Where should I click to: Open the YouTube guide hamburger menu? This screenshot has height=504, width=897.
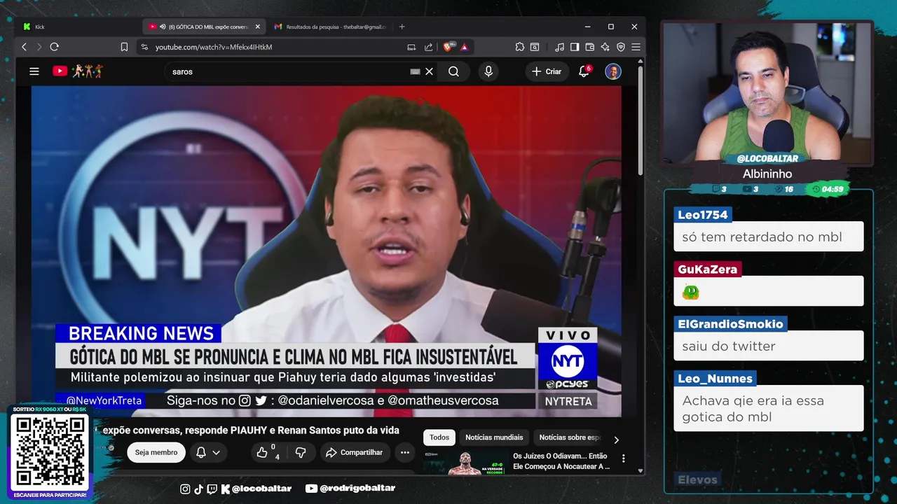click(x=34, y=71)
